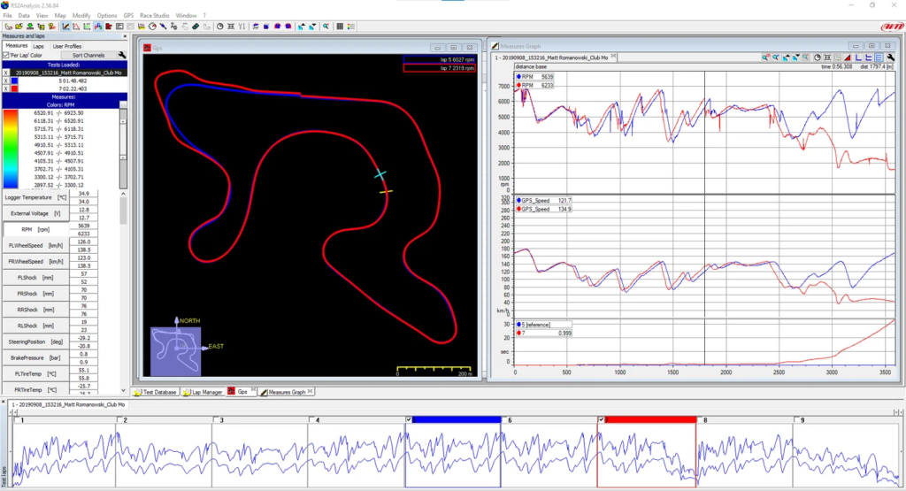Click the clock icon in Measures Graph toolbar
906x491 pixels.
pyautogui.click(x=817, y=58)
